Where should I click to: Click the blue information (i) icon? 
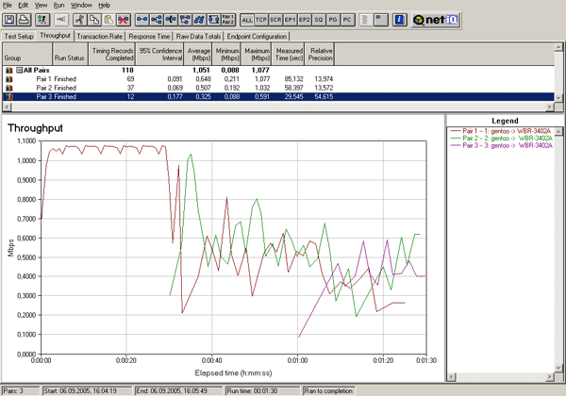399,20
